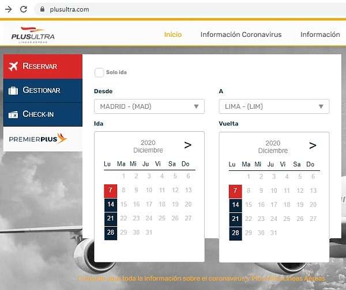Select the Check-in tab
Viewport: 346px width, 290px height.
(x=43, y=115)
